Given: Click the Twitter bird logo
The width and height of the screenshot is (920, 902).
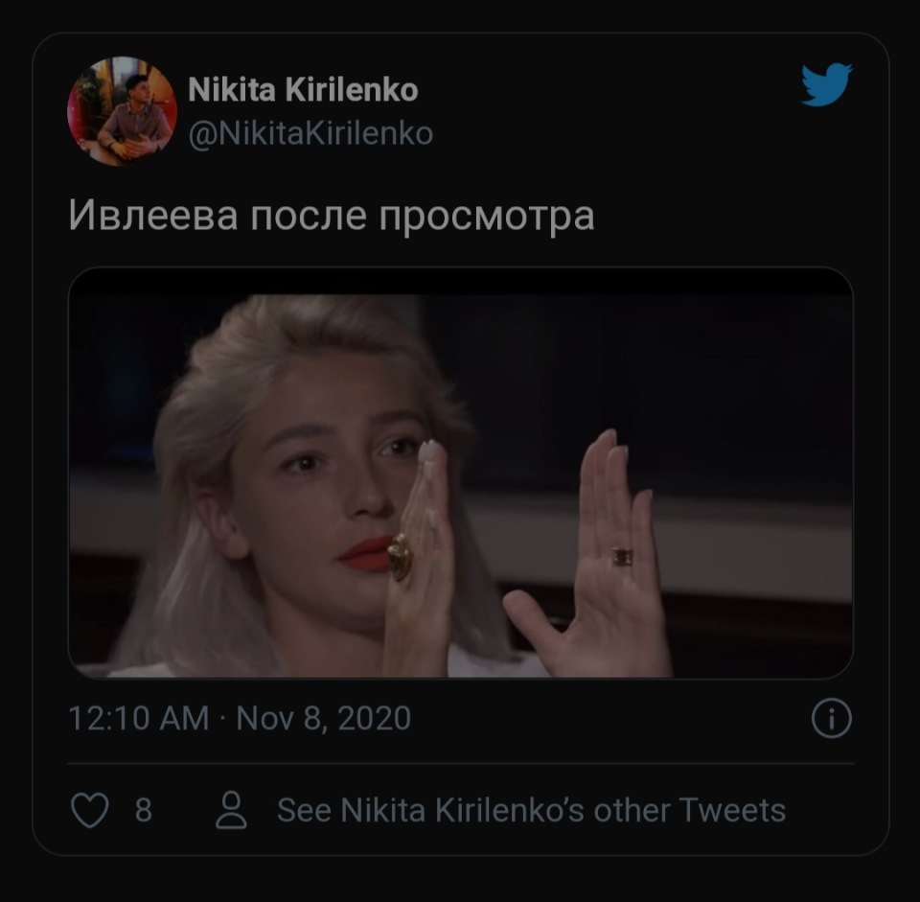Looking at the screenshot, I should (x=826, y=84).
